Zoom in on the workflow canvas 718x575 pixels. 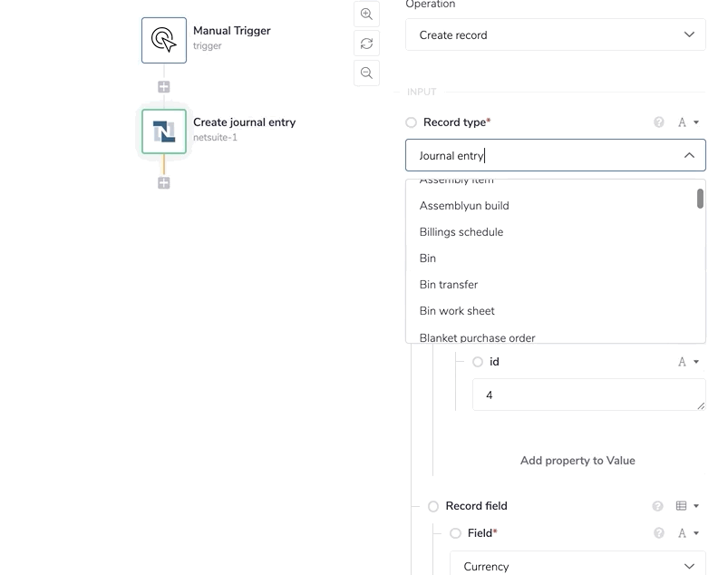click(x=366, y=15)
